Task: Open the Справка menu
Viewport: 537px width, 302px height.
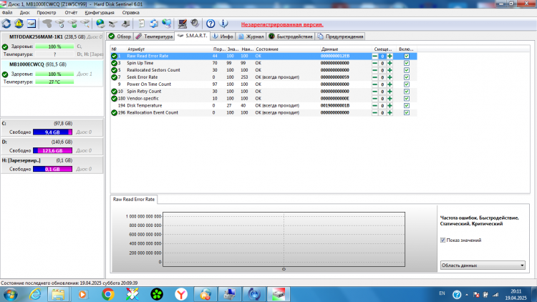Action: (x=131, y=13)
